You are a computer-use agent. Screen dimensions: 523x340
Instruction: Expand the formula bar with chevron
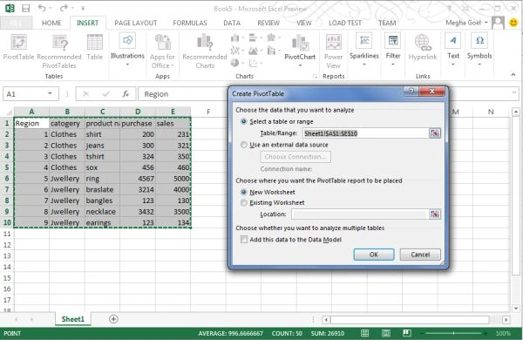pyautogui.click(x=514, y=92)
